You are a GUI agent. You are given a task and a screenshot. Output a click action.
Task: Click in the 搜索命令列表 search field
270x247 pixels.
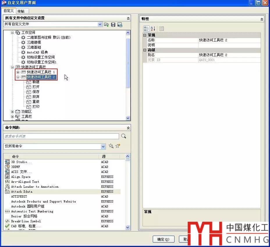point(61,136)
